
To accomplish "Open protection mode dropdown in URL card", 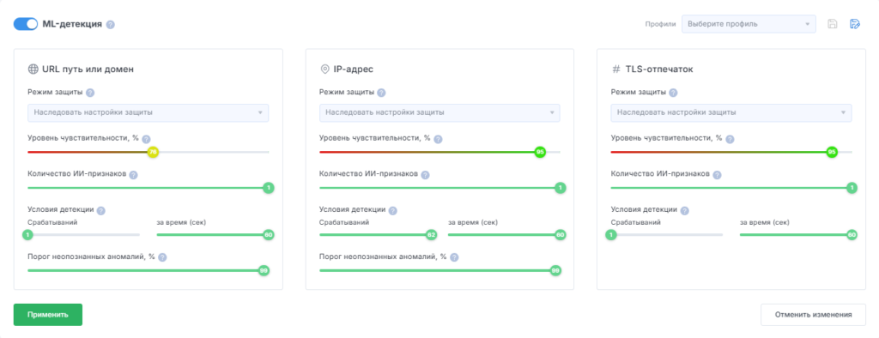I will point(148,112).
